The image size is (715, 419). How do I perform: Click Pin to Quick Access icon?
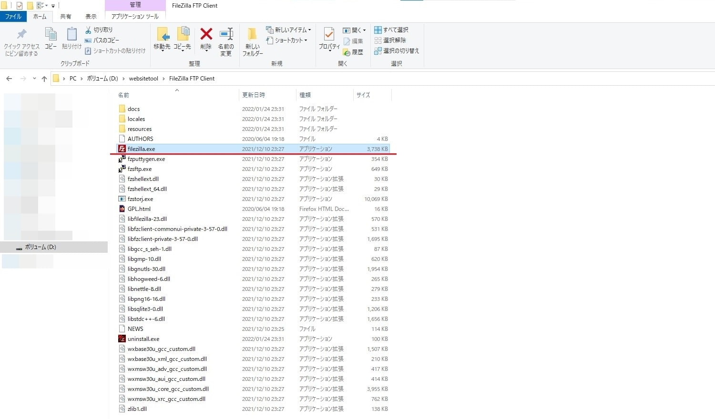tap(21, 35)
